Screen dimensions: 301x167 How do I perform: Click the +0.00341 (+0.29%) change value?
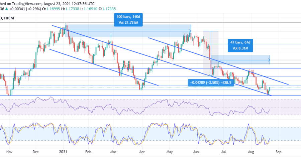tap(25, 9)
